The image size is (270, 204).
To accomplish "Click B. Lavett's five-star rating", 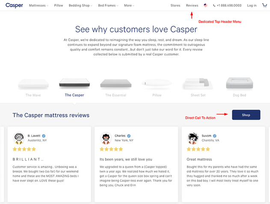I will pos(24,149).
